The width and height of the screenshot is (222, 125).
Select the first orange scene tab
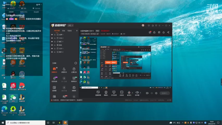(x=57, y=31)
